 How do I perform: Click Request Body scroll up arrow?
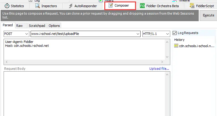167,75
